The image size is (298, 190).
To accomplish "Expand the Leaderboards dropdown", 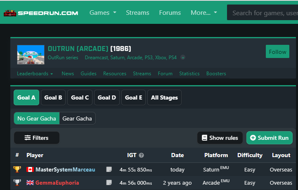I will click(x=35, y=74).
